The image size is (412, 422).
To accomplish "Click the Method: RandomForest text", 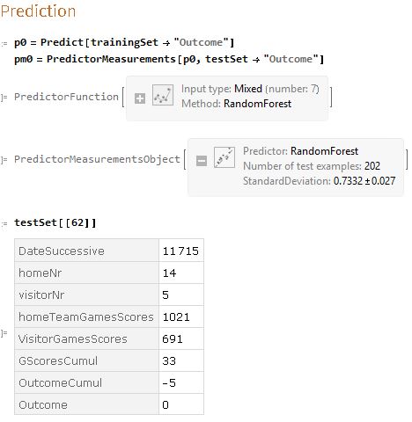I will (237, 104).
